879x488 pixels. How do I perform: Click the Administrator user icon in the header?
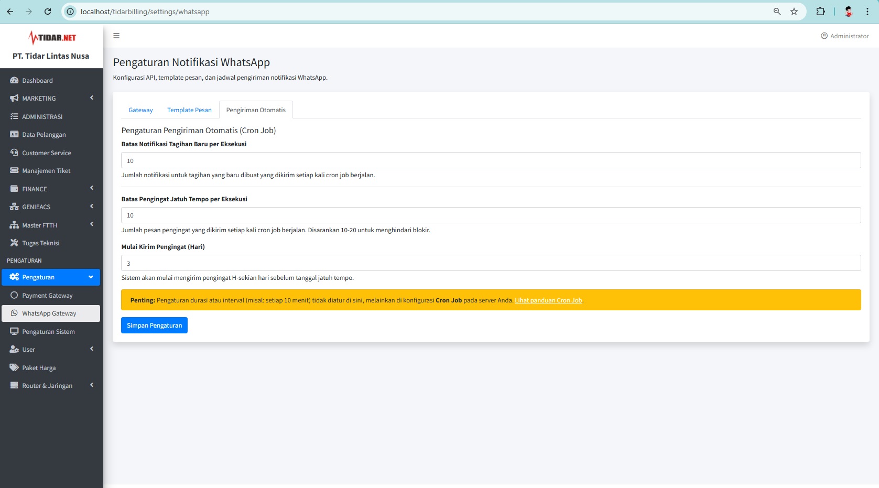[x=824, y=36]
